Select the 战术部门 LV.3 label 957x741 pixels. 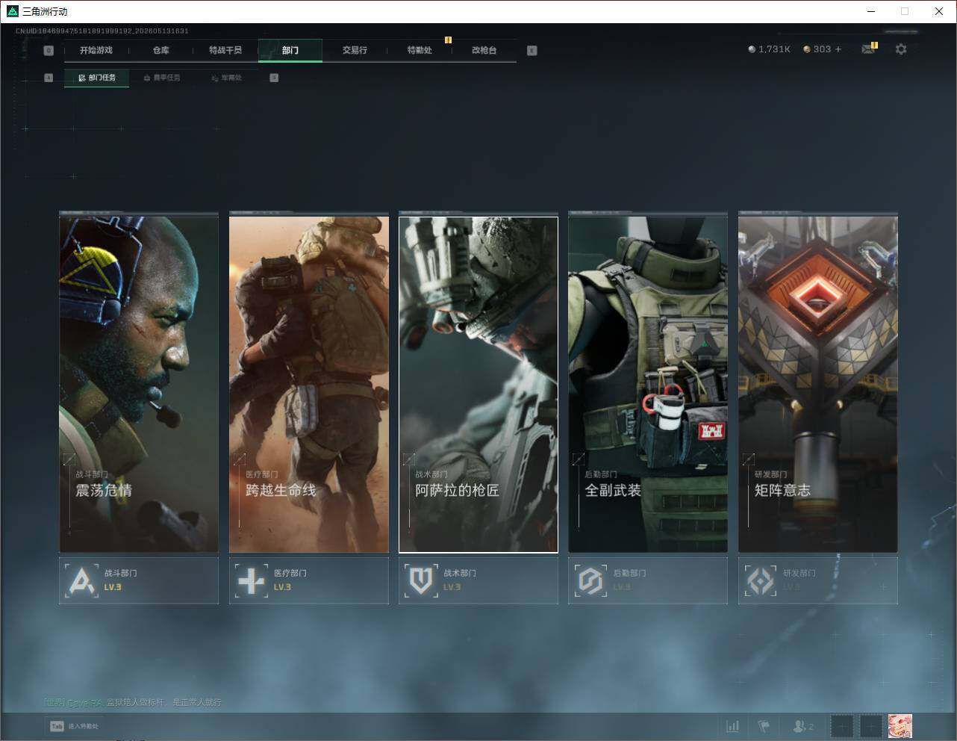click(x=452, y=587)
